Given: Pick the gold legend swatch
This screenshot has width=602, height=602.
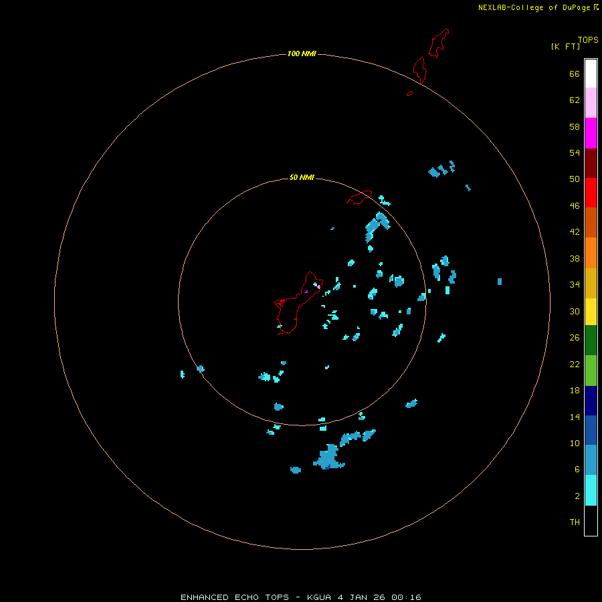Looking at the screenshot, I should click(591, 283).
